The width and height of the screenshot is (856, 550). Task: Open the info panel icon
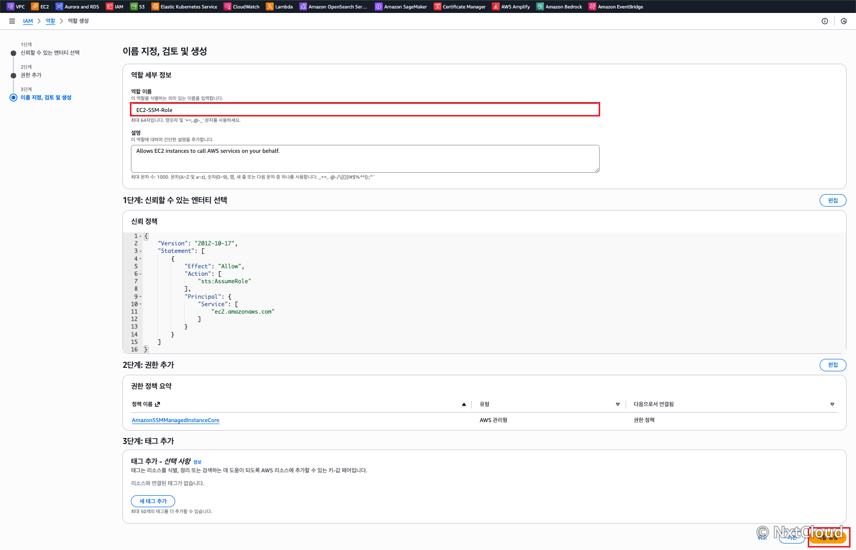click(x=825, y=21)
